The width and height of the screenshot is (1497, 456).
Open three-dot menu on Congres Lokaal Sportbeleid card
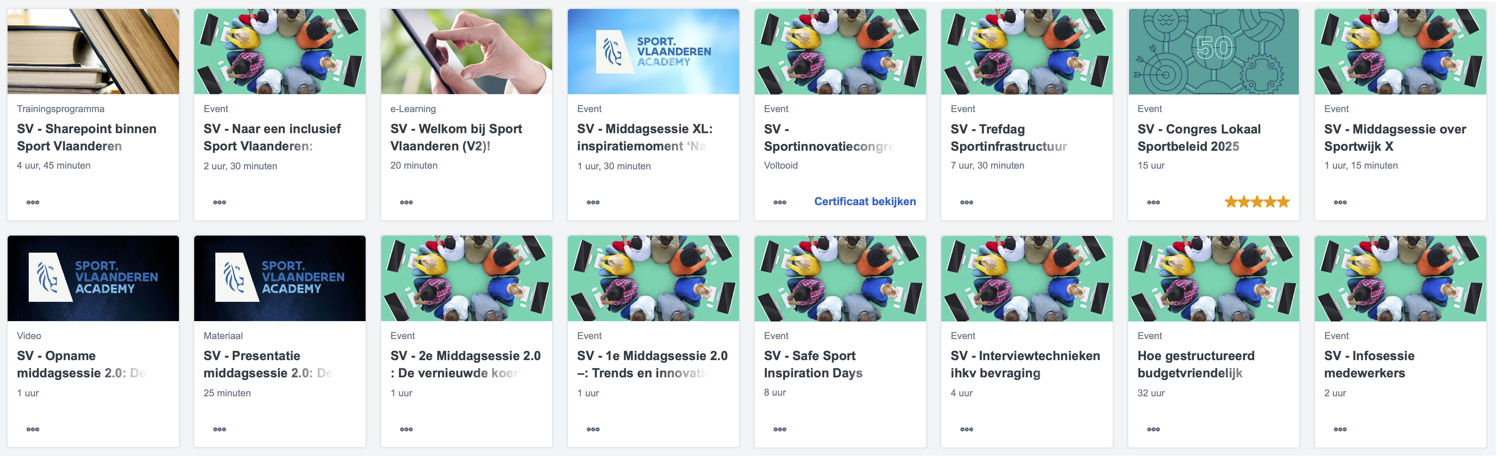[x=1154, y=202]
